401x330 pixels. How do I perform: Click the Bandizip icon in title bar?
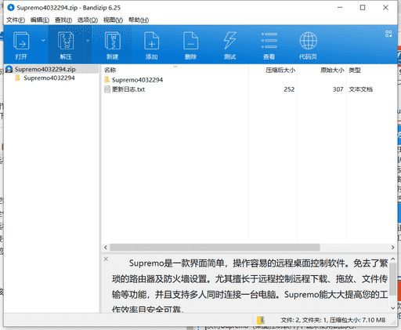pyautogui.click(x=11, y=8)
